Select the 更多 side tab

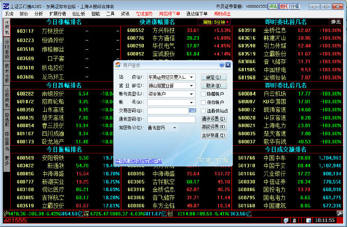click(x=7, y=163)
